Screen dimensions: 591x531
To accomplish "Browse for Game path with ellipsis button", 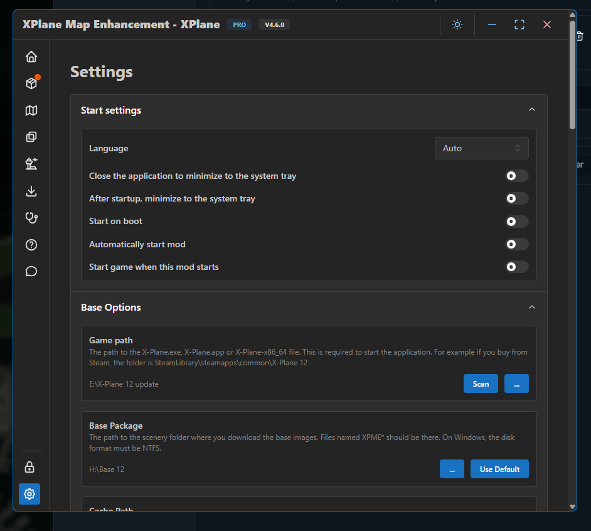I will point(516,383).
